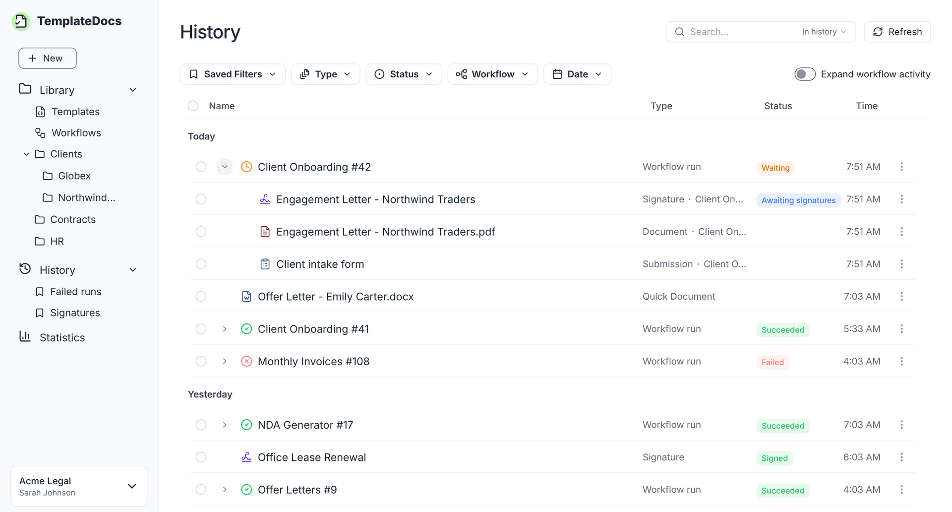Click the waiting clock icon on Client Onboarding #42
Image resolution: width=952 pixels, height=512 pixels.
click(x=246, y=167)
